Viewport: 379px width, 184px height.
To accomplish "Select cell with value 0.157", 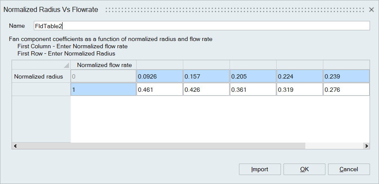I will point(206,77).
